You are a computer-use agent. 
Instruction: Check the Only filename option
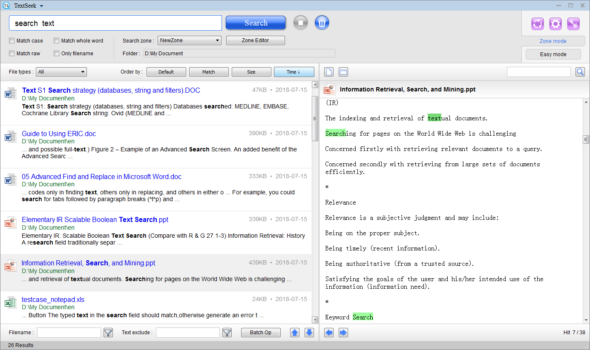coord(57,54)
